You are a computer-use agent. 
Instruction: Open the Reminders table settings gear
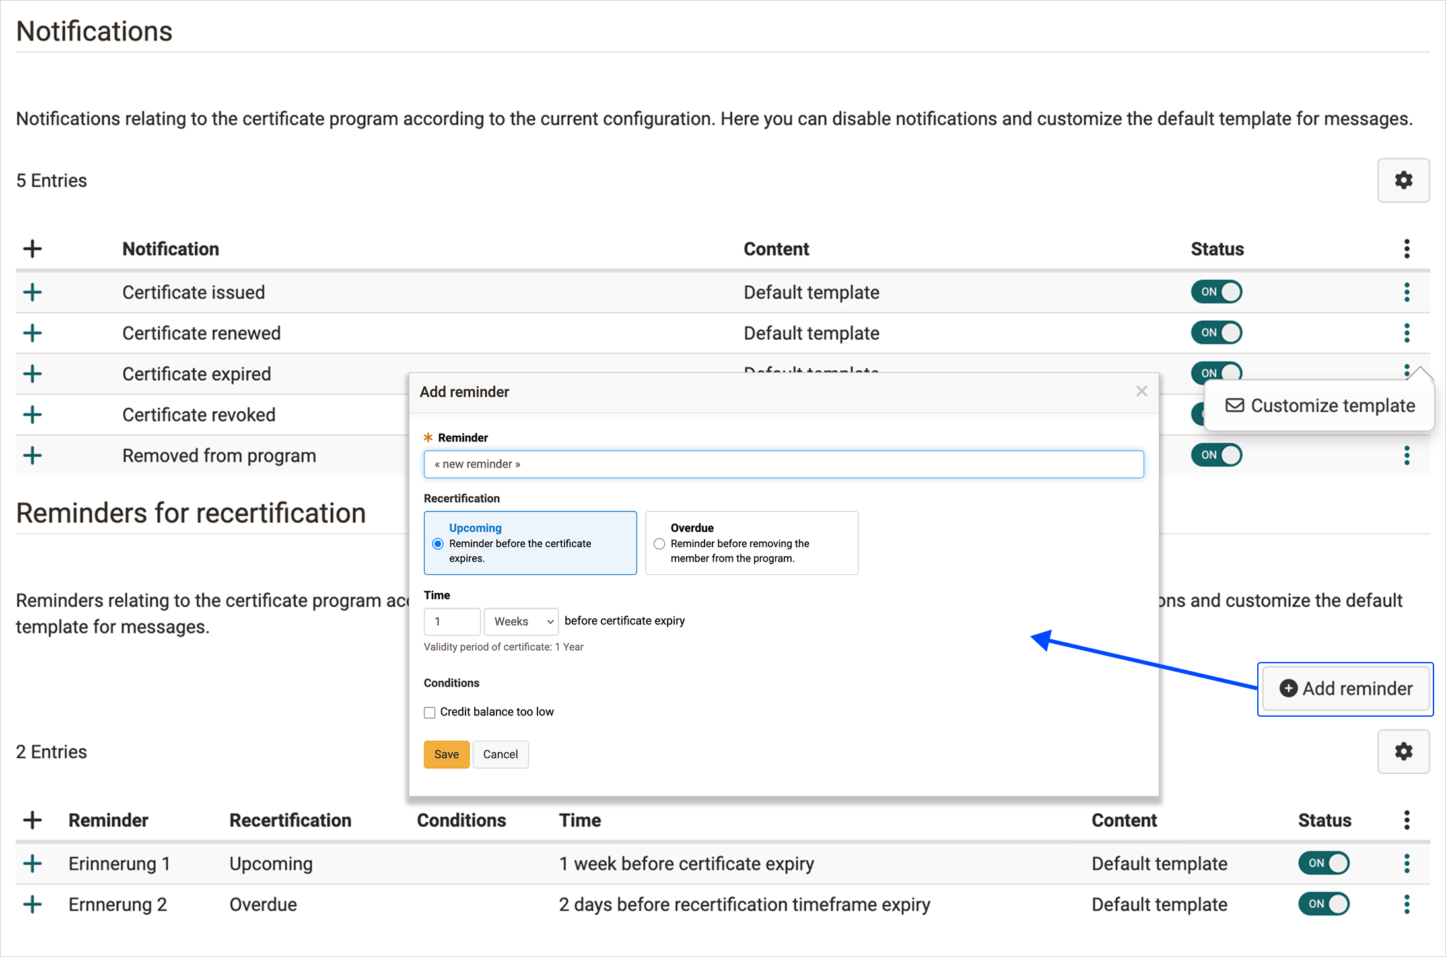tap(1403, 752)
